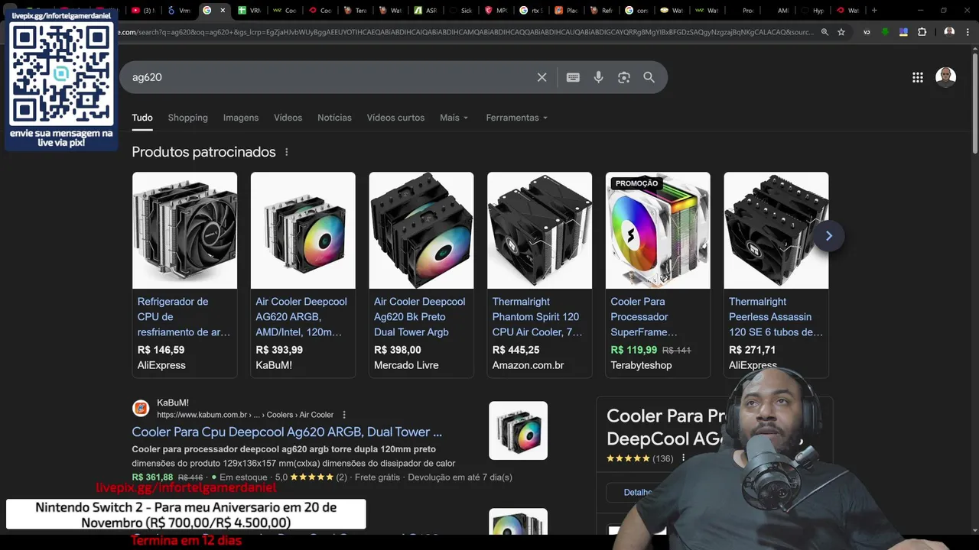The height and width of the screenshot is (550, 979).
Task: Click the Amazon.com.br seller name
Action: 528,365
